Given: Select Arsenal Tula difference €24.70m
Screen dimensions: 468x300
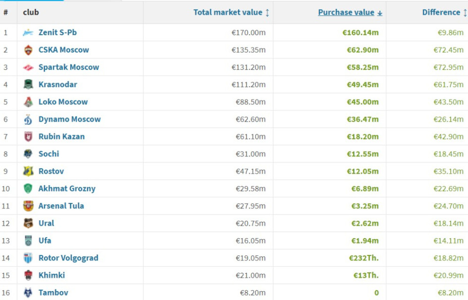Looking at the screenshot, I should pyautogui.click(x=448, y=206).
